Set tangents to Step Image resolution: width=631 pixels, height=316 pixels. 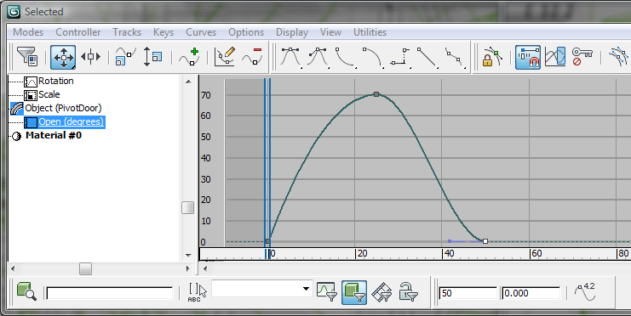(x=399, y=57)
